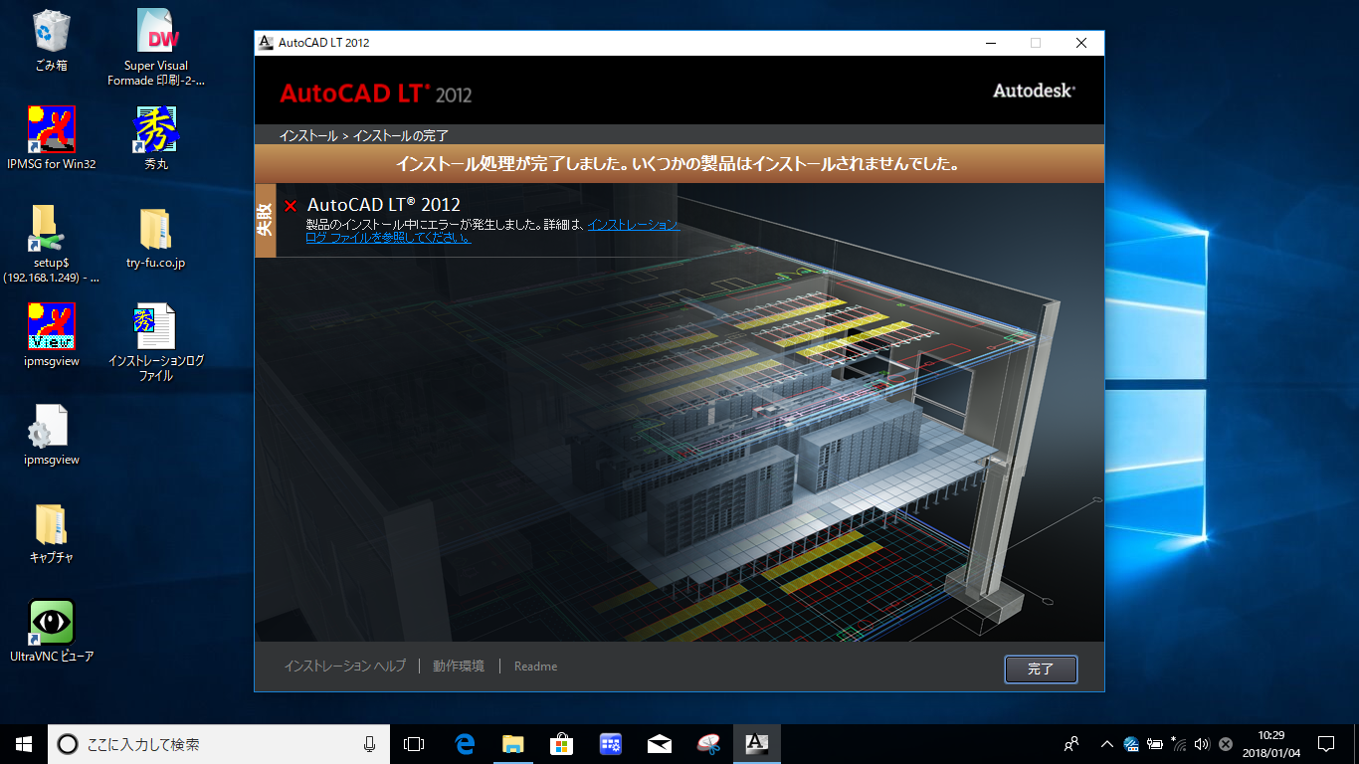Select the ごみ箱 recycle bin desktop icon

point(51,40)
